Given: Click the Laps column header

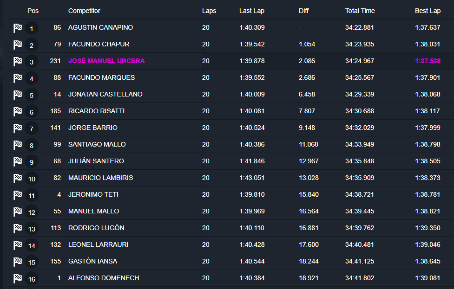Looking at the screenshot, I should 209,11.
